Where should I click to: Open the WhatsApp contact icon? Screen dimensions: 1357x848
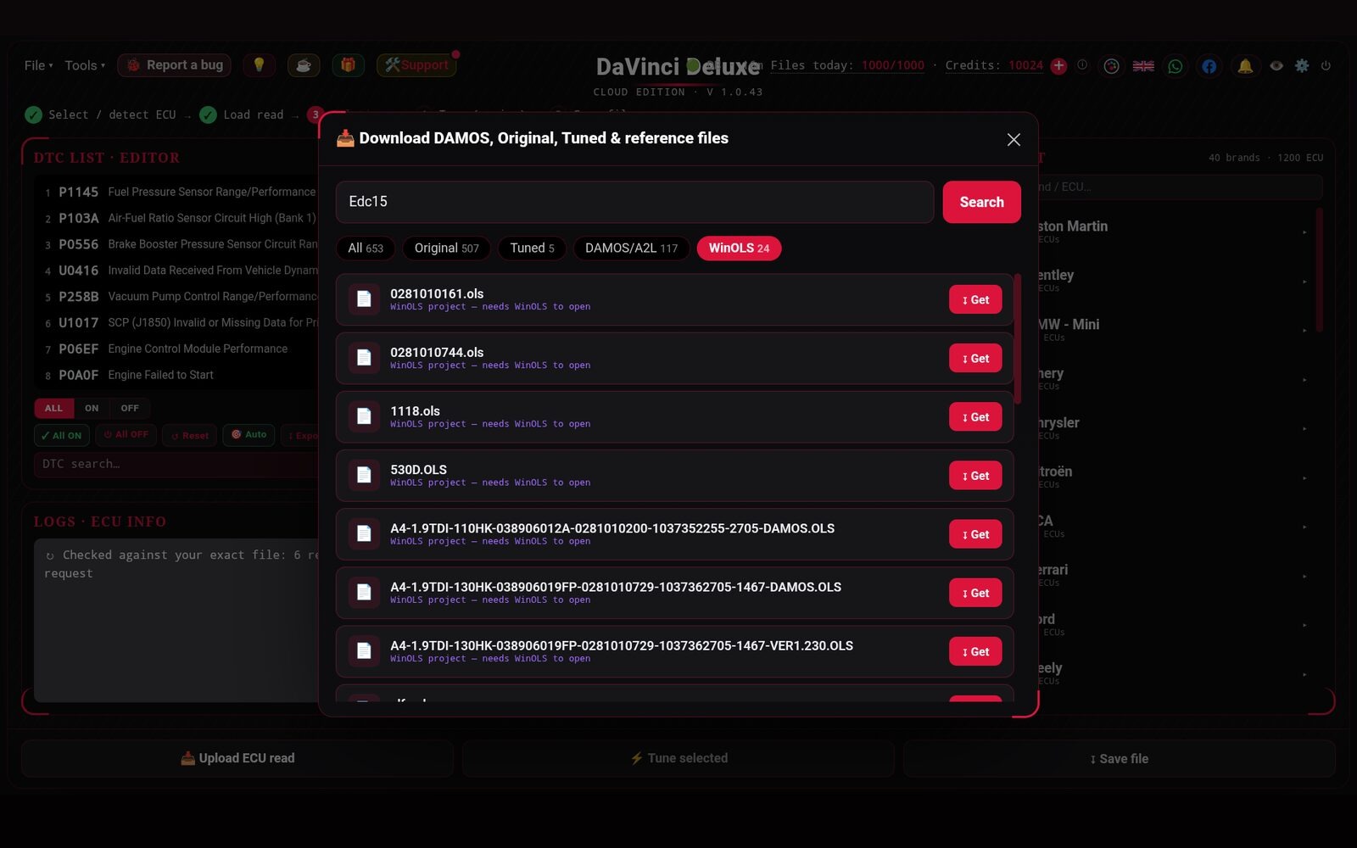1176,65
